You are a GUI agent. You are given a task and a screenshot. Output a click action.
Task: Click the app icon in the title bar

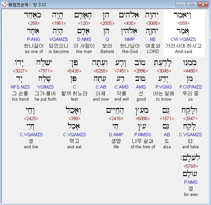click(x=4, y=4)
